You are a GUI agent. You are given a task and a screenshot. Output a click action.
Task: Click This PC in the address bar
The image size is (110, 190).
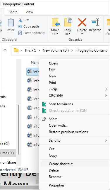[30, 50]
